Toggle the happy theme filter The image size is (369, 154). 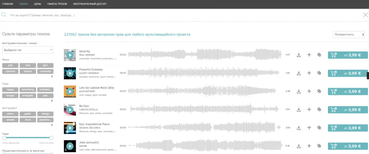10,90
